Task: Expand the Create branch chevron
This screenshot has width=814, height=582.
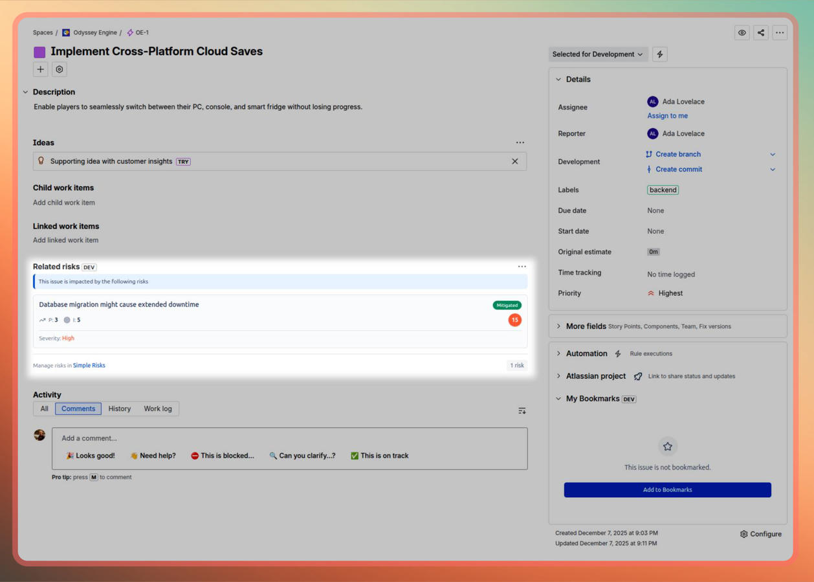Action: [x=773, y=154]
